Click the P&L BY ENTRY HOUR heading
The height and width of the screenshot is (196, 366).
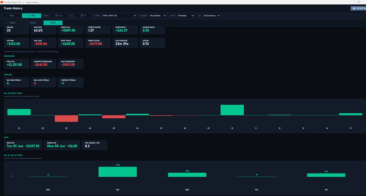(x=13, y=93)
